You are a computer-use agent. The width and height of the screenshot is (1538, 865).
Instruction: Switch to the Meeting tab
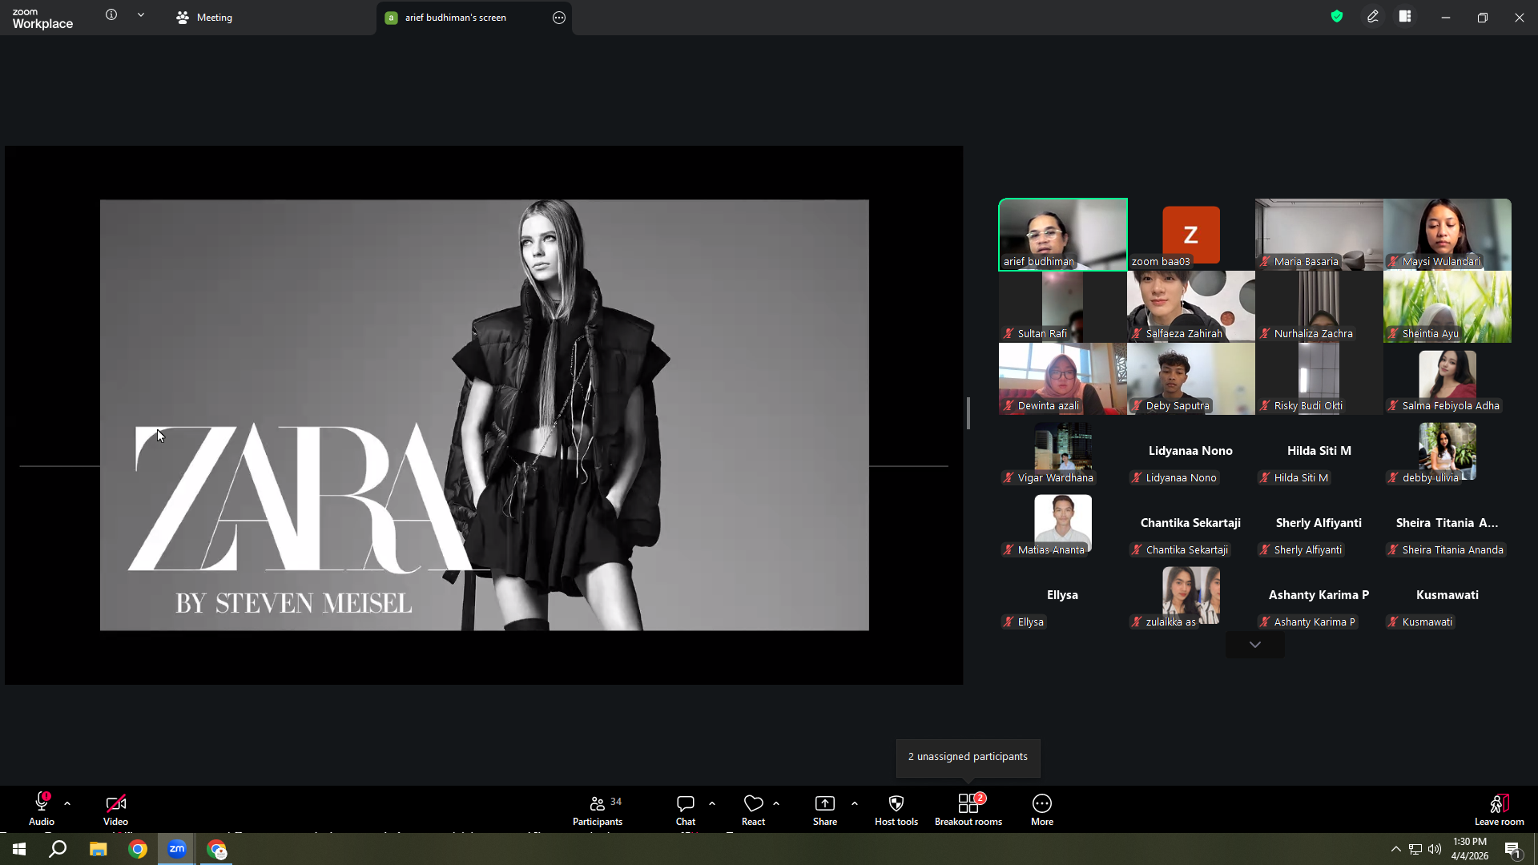(205, 18)
